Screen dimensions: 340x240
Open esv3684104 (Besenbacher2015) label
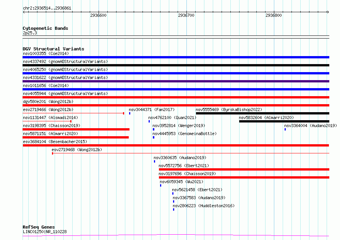[x=55, y=142]
